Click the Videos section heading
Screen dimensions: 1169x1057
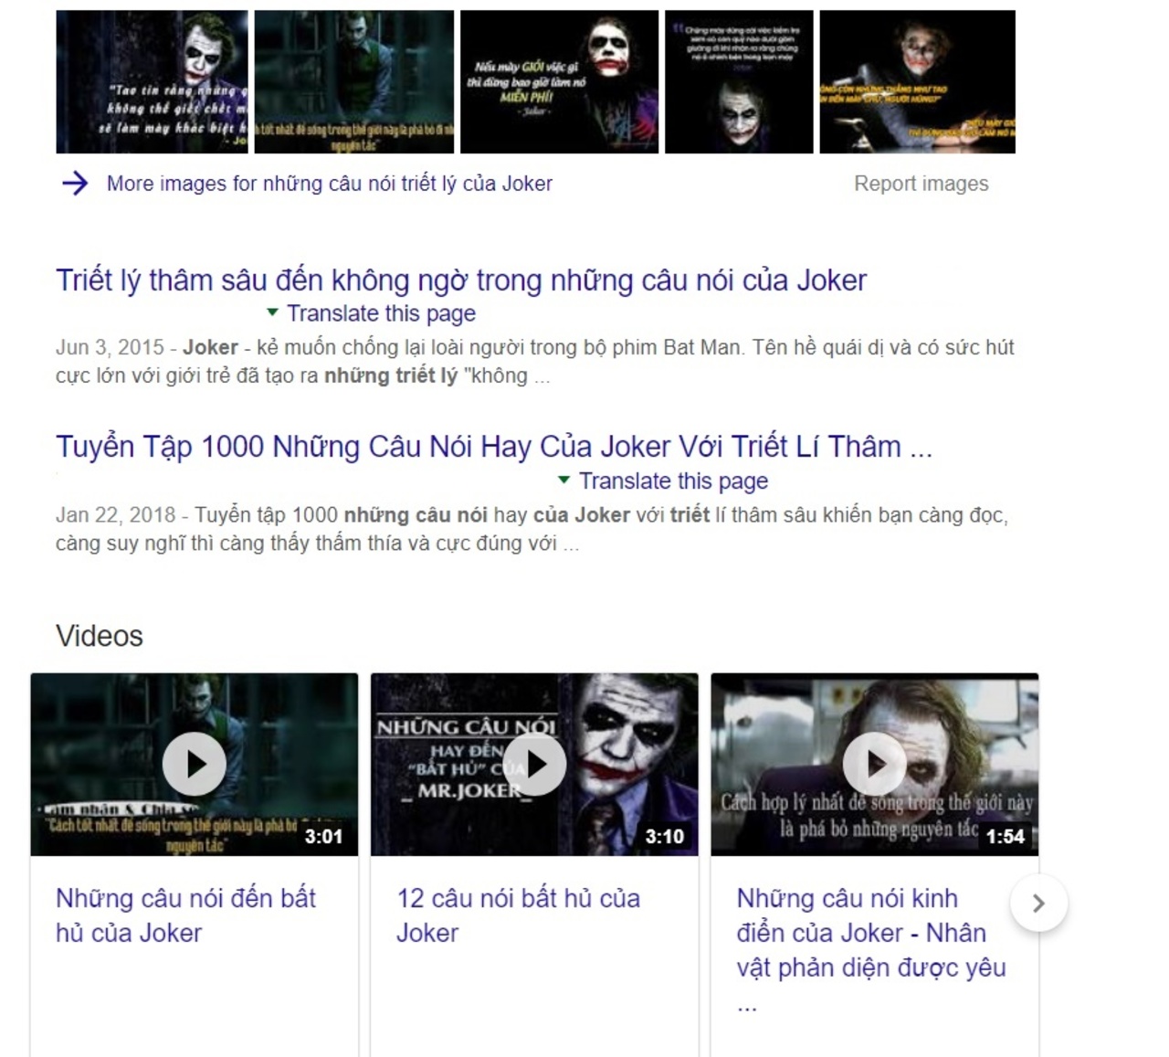click(x=100, y=636)
